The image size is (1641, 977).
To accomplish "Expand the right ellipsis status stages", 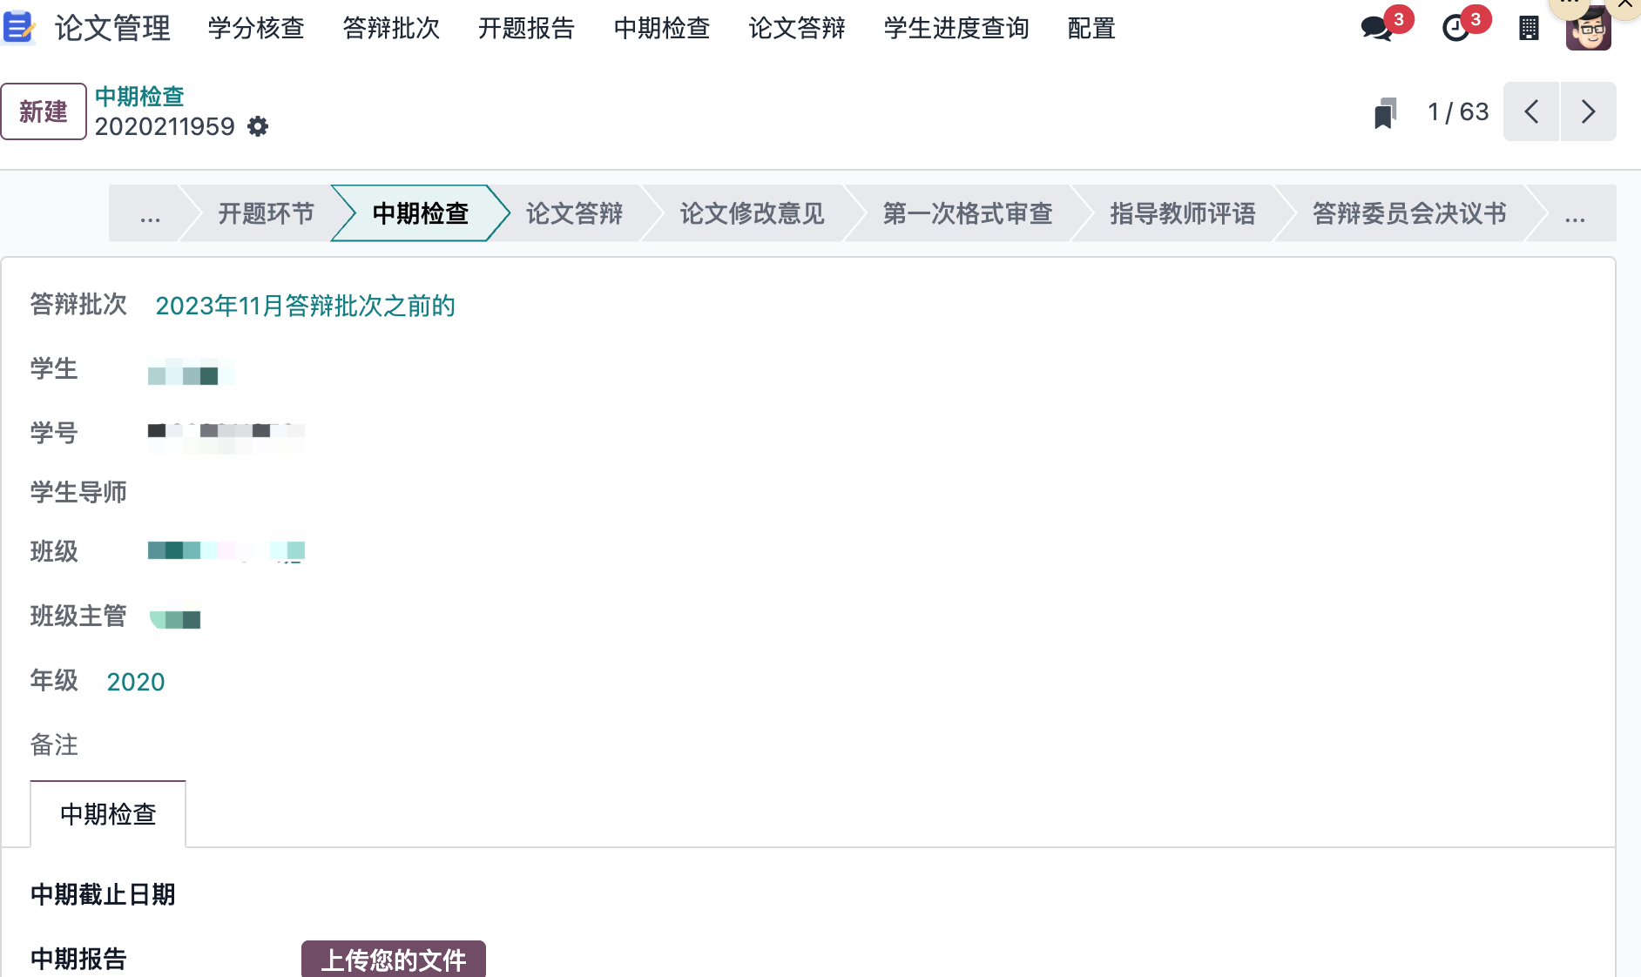I will point(1574,214).
